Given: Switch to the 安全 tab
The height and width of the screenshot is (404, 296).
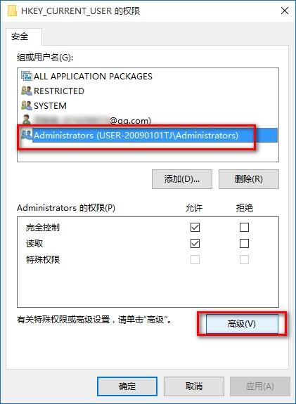Looking at the screenshot, I should click(x=20, y=37).
